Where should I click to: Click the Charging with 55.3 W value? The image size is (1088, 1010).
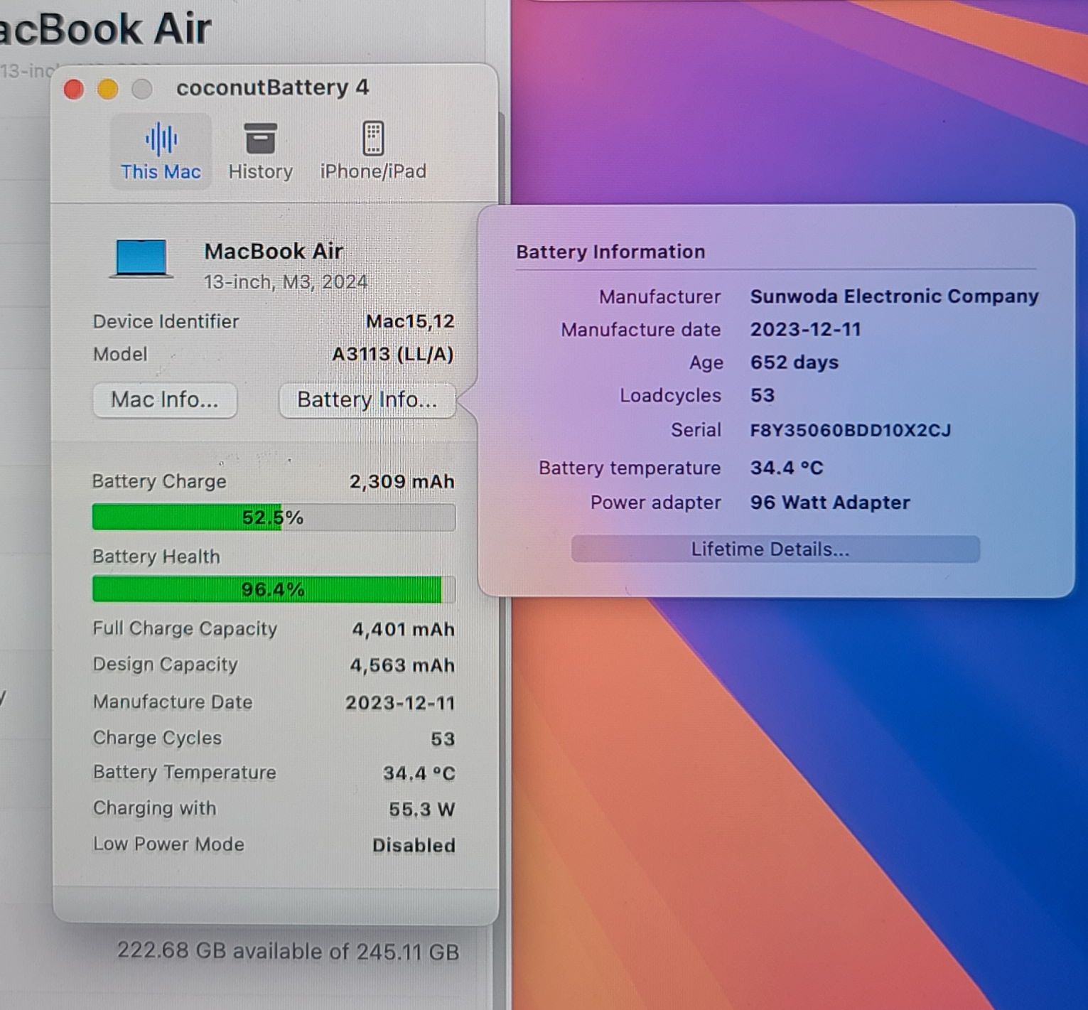coord(421,810)
